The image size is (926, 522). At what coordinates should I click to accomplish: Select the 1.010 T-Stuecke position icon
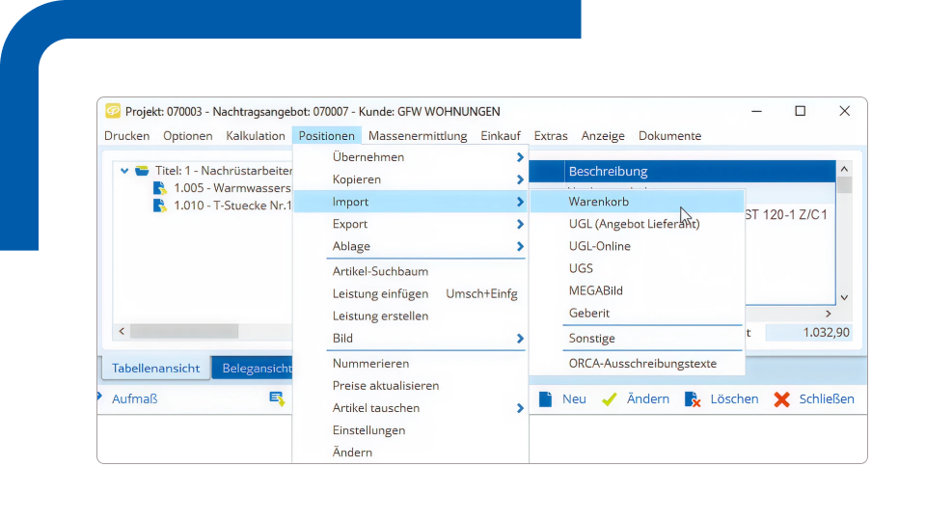pos(160,206)
